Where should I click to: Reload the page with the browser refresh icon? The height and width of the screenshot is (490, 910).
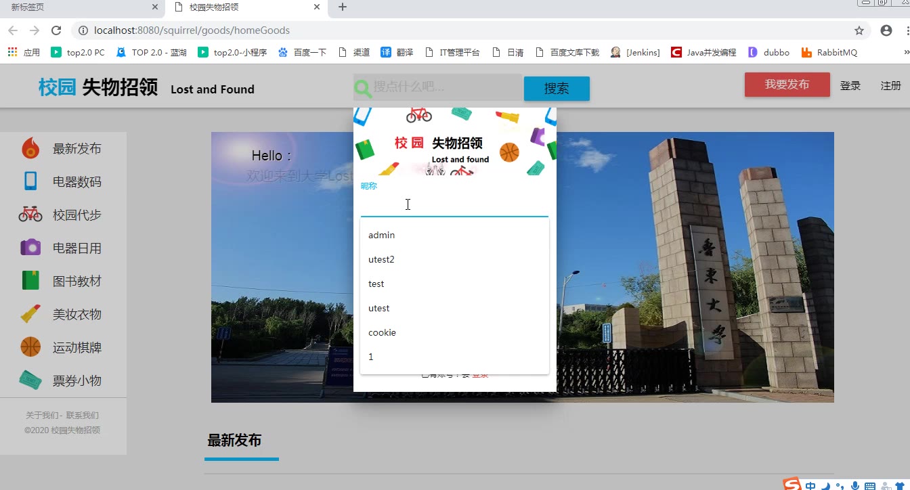click(x=56, y=30)
